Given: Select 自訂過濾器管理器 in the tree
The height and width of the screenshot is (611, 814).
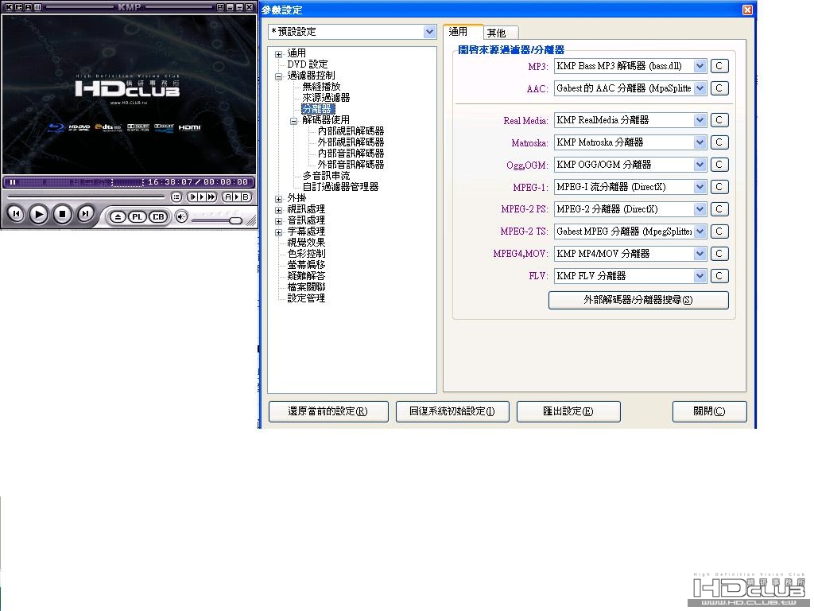Looking at the screenshot, I should [340, 186].
